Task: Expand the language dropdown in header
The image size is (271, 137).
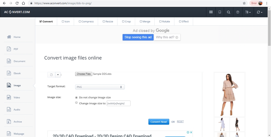Action: tap(248, 12)
